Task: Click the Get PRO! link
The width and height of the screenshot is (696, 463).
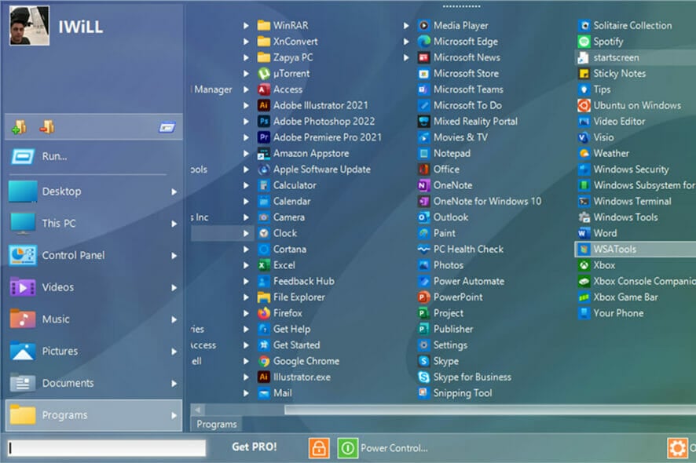Action: [255, 447]
